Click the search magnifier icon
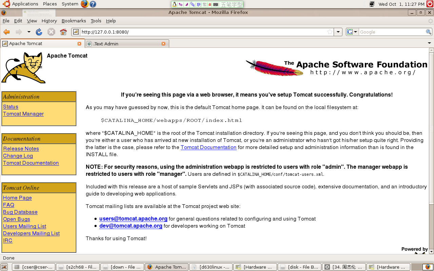This screenshot has width=434, height=271. click(x=429, y=32)
